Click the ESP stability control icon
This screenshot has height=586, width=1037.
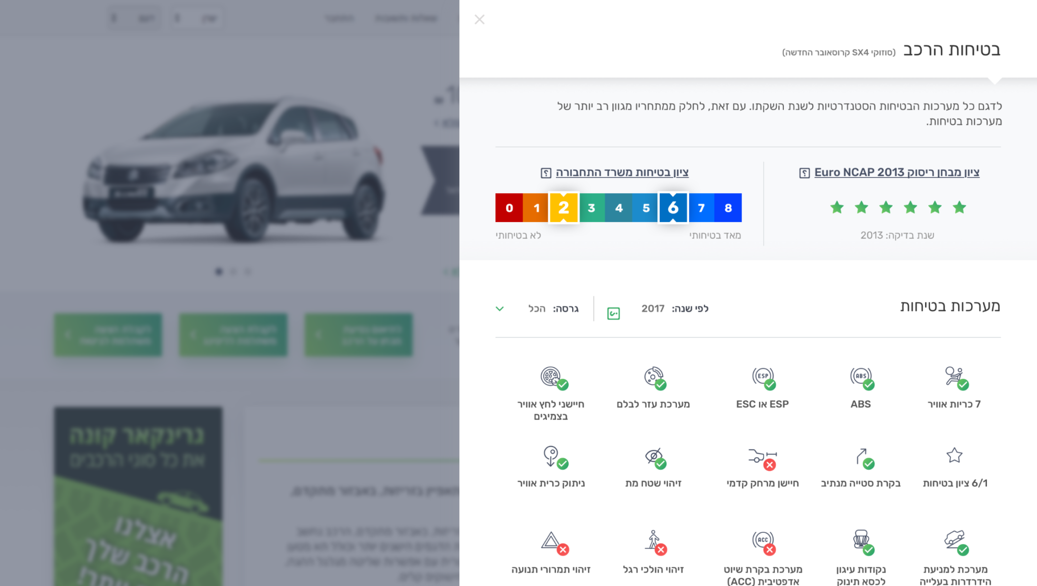pyautogui.click(x=764, y=378)
